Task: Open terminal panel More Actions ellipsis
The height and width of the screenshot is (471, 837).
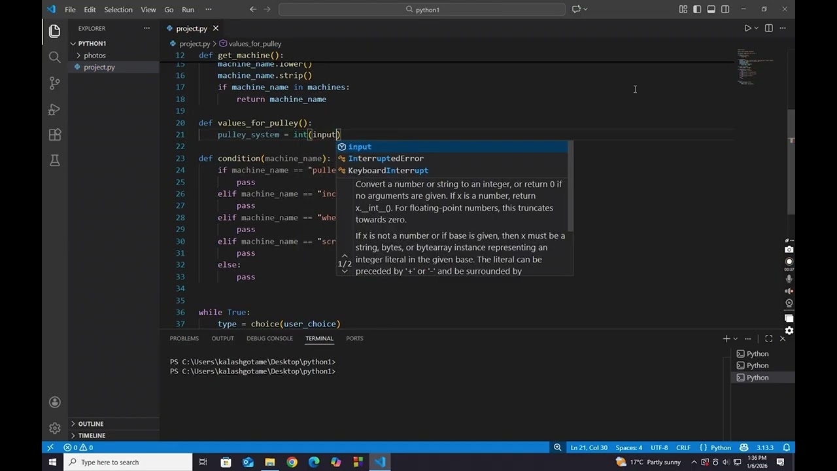Action: (748, 338)
